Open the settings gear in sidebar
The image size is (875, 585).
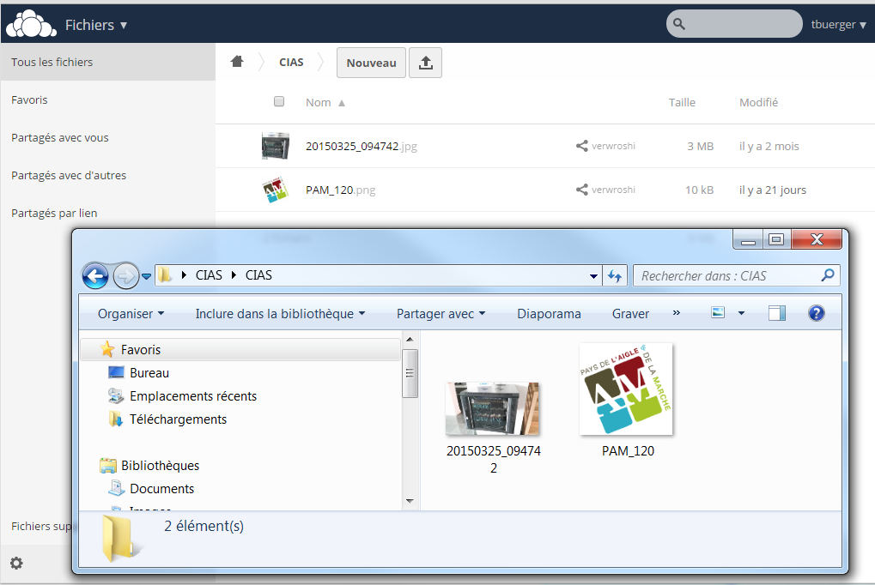(x=16, y=564)
